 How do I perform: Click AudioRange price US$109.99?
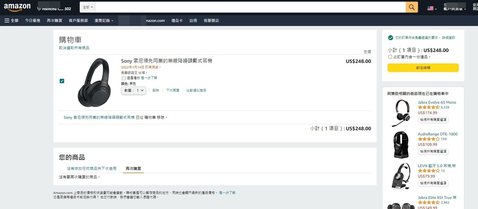pyautogui.click(x=428, y=145)
